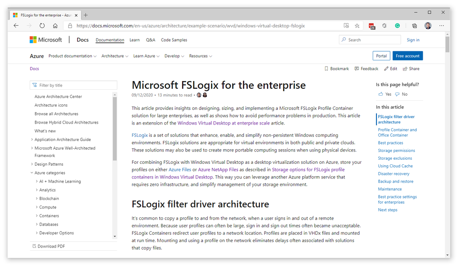Expand AI + Machine Learning category
Image resolution: width=458 pixels, height=265 pixels.
(37, 181)
